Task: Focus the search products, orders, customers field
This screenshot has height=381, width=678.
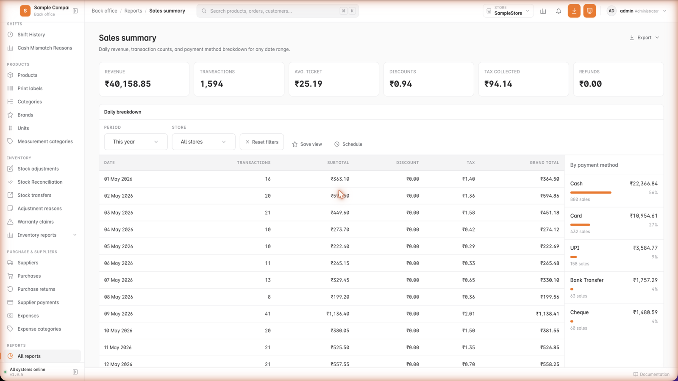Action: click(278, 11)
